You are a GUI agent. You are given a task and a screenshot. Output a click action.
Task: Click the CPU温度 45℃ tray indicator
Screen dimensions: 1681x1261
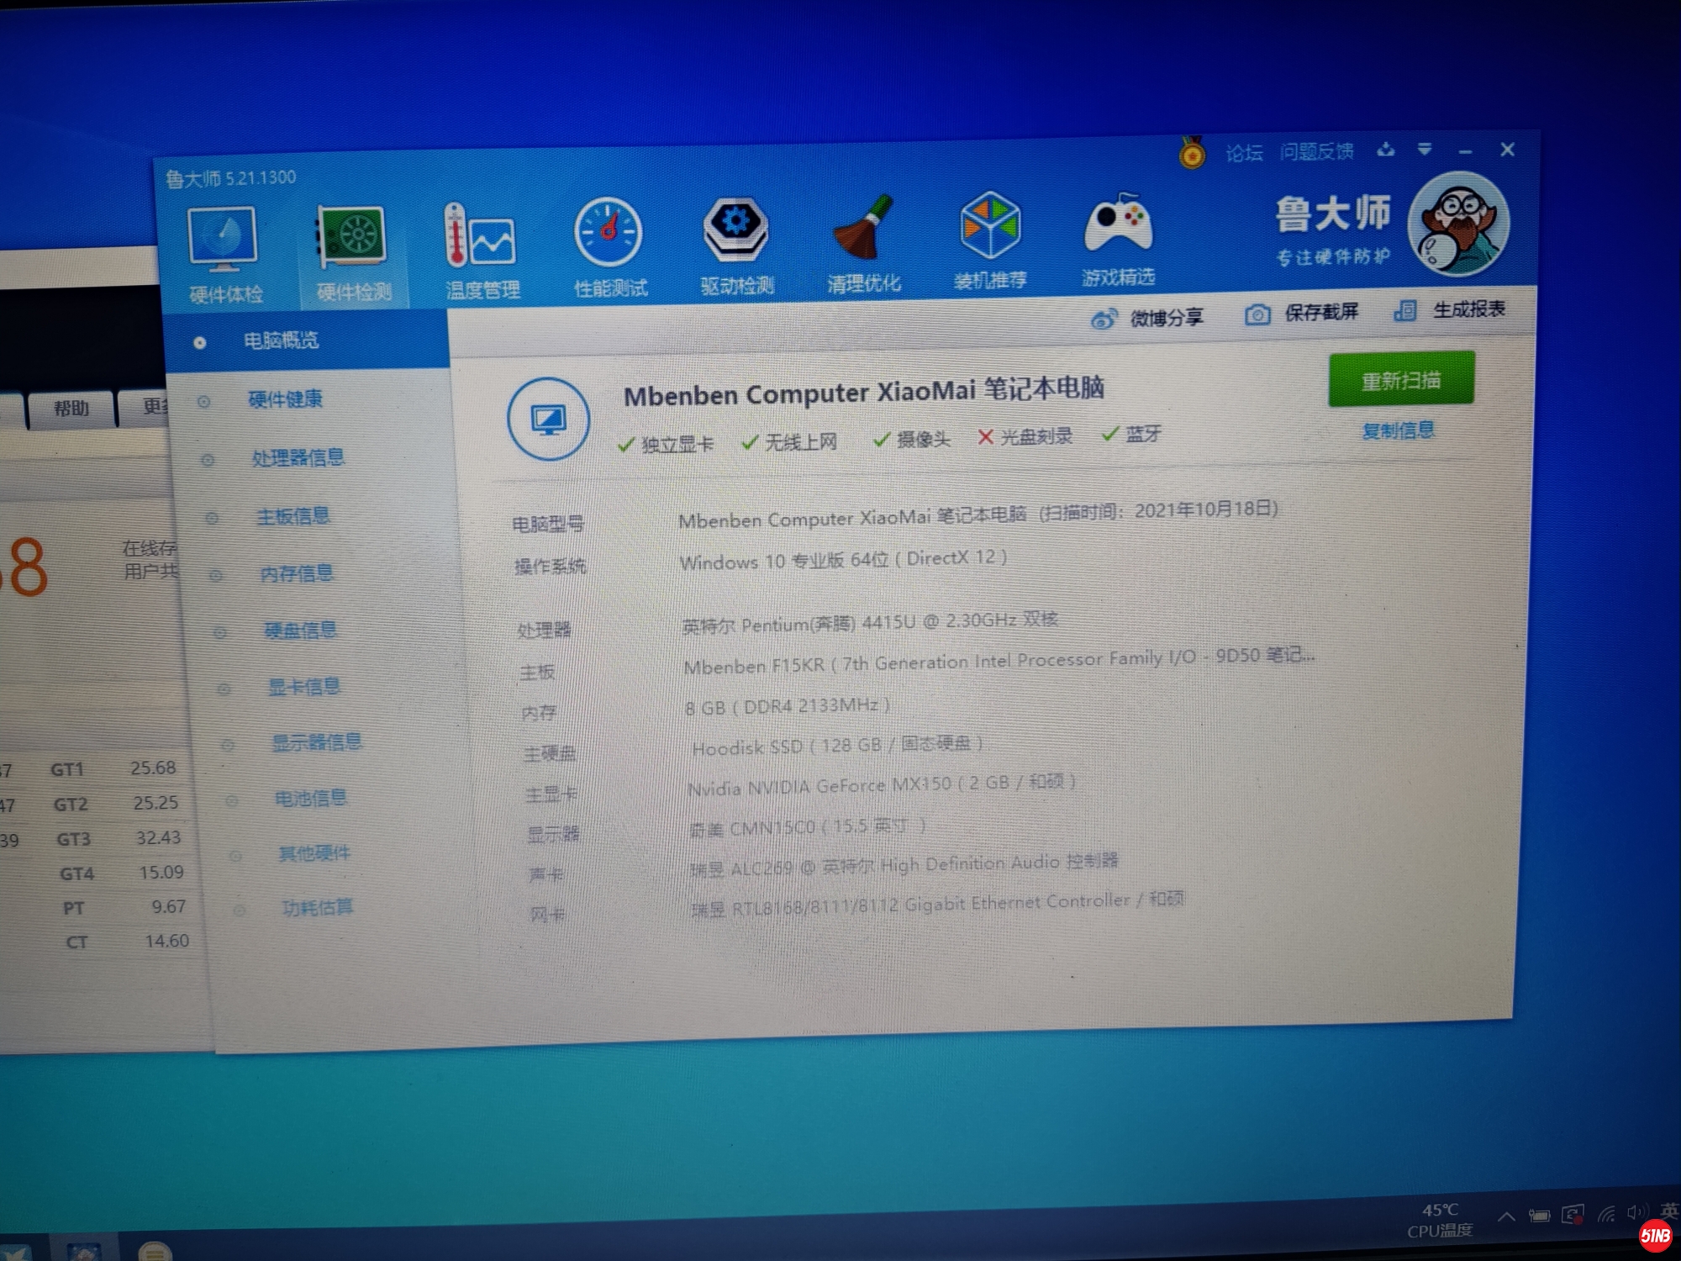click(1440, 1221)
